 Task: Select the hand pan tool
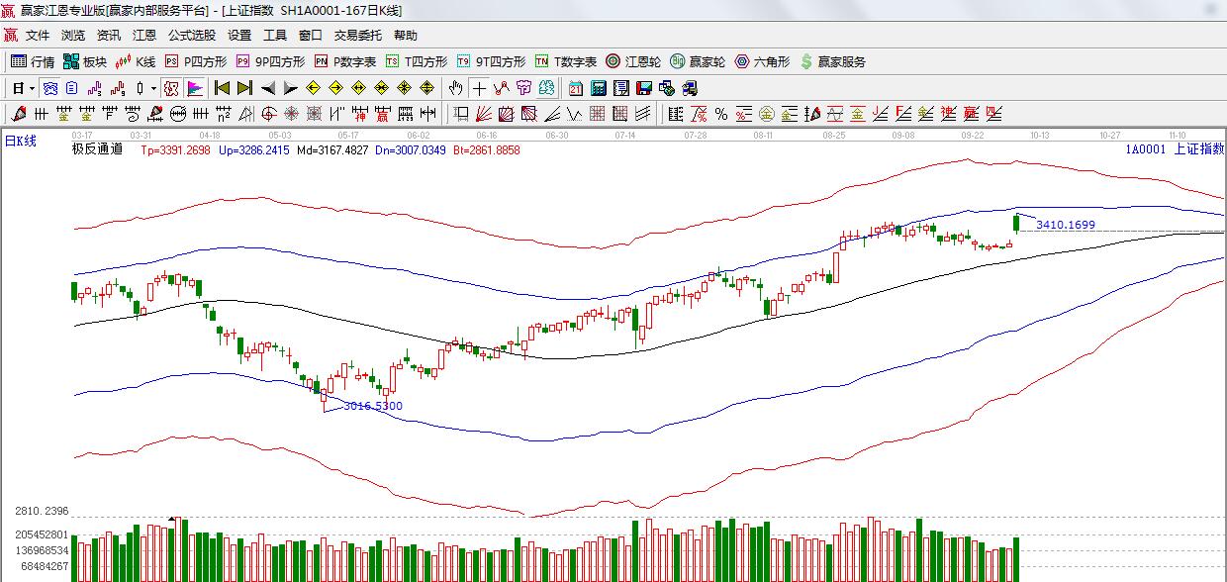pos(455,88)
